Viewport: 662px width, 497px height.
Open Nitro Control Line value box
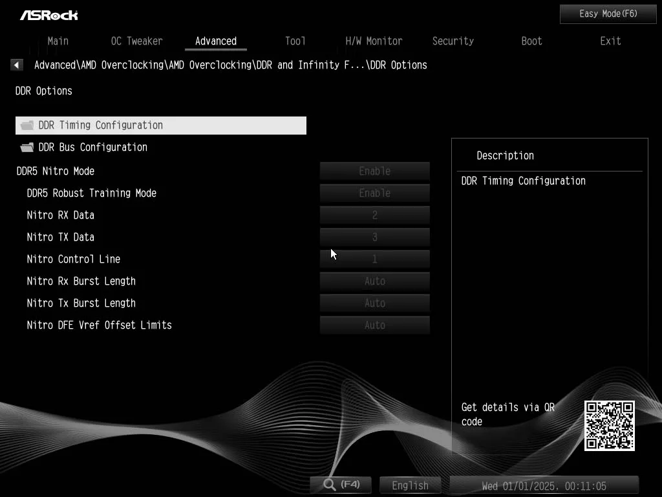(374, 259)
